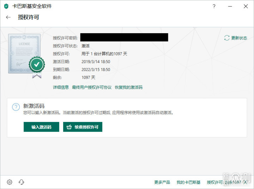This screenshot has width=254, height=189.
Task: Open support via the headset icon
Action: click(22, 182)
